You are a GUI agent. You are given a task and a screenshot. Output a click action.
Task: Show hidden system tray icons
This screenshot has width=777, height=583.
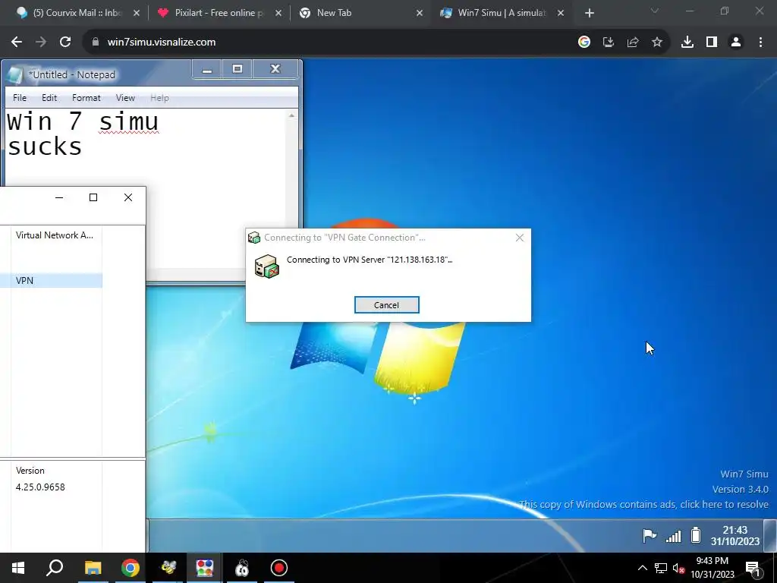coord(642,568)
